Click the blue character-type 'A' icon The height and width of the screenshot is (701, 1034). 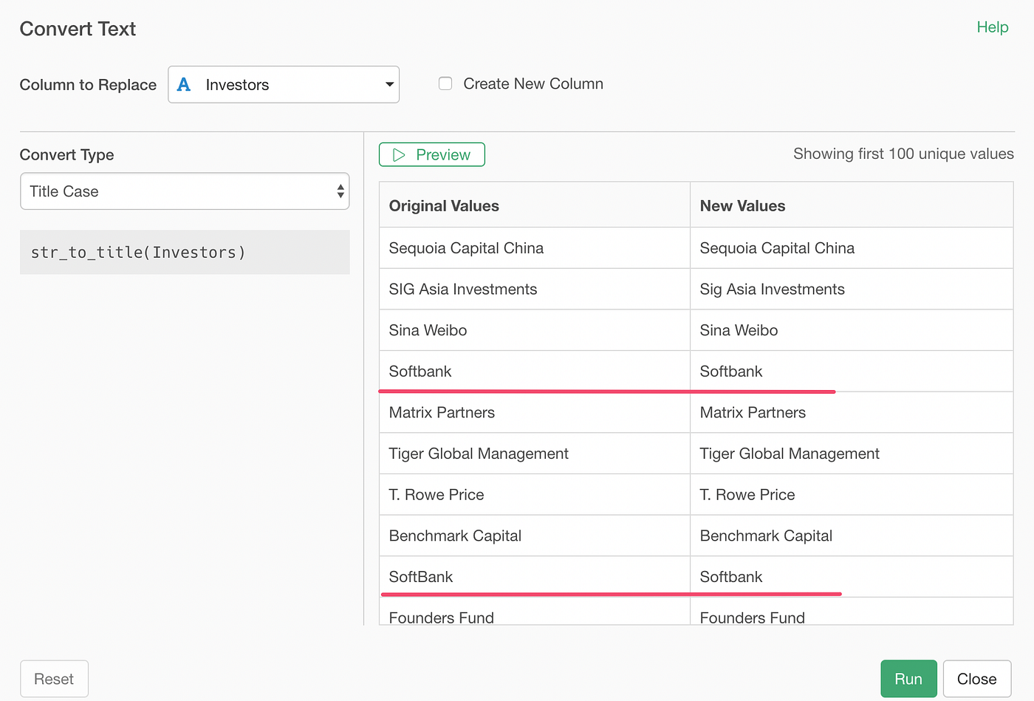coord(184,85)
